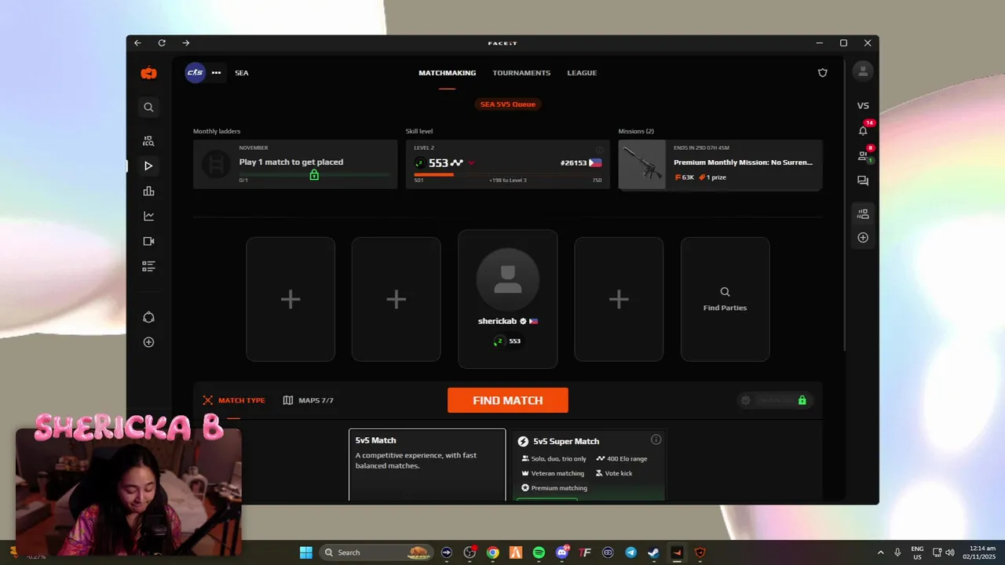Switch to the LEAGUE tab
The image size is (1005, 565).
tap(582, 73)
